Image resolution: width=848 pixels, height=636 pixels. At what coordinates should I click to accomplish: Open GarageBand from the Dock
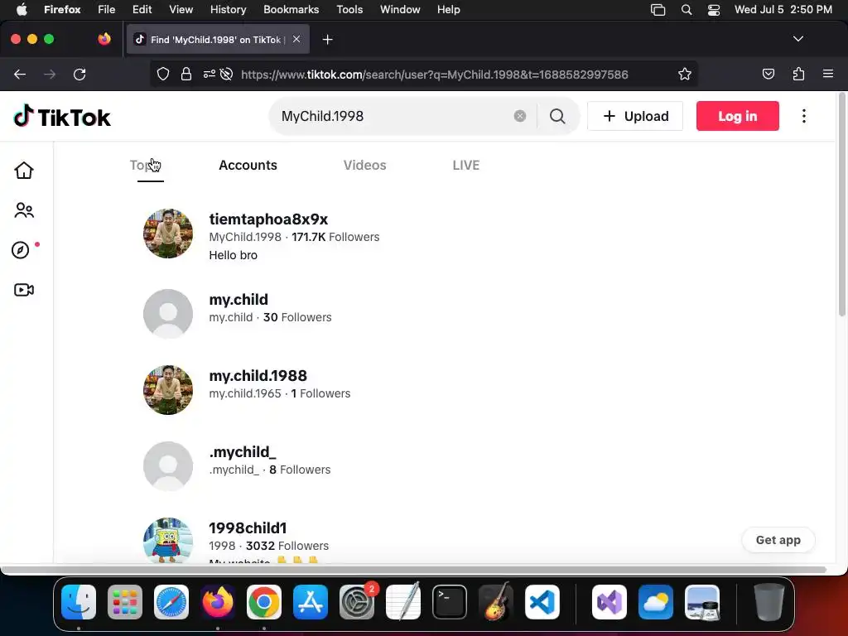[x=496, y=602]
